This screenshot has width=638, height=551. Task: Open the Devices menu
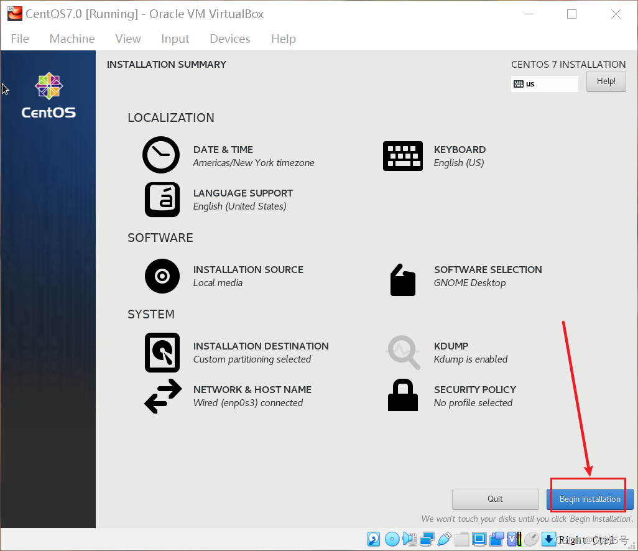point(229,39)
